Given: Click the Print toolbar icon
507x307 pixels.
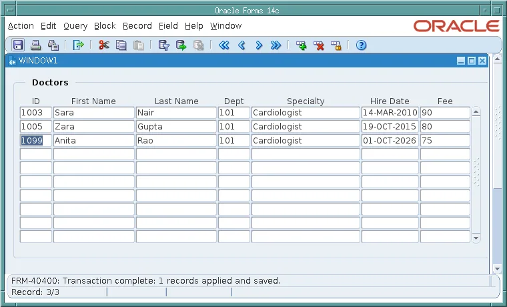Looking at the screenshot, I should point(35,45).
